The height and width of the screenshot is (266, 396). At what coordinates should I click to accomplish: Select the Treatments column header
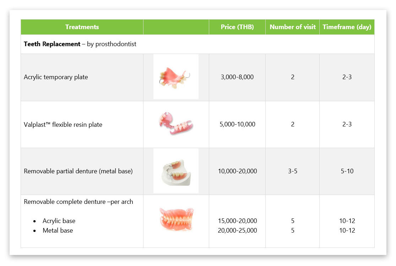click(82, 27)
